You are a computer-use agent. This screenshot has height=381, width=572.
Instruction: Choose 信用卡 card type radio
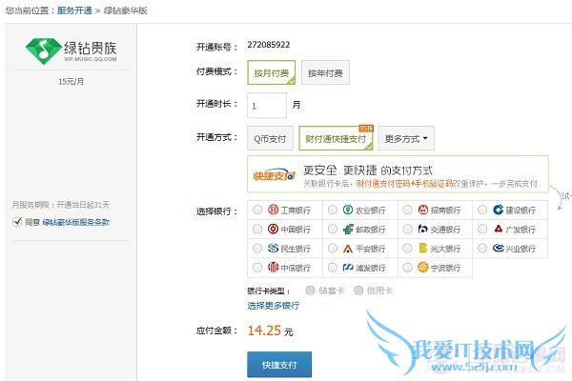(x=358, y=291)
